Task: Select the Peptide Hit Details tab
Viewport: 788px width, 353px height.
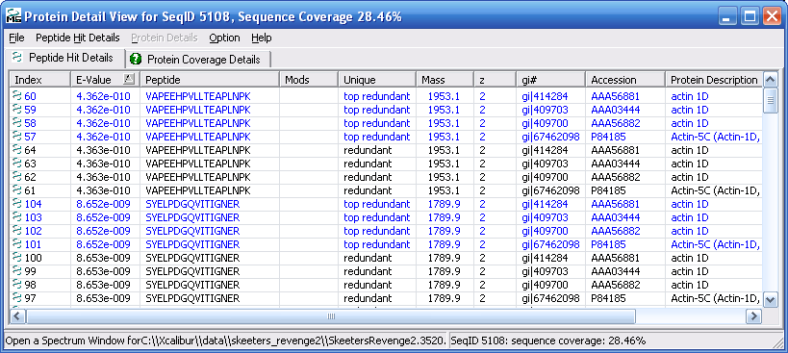Action: (66, 58)
